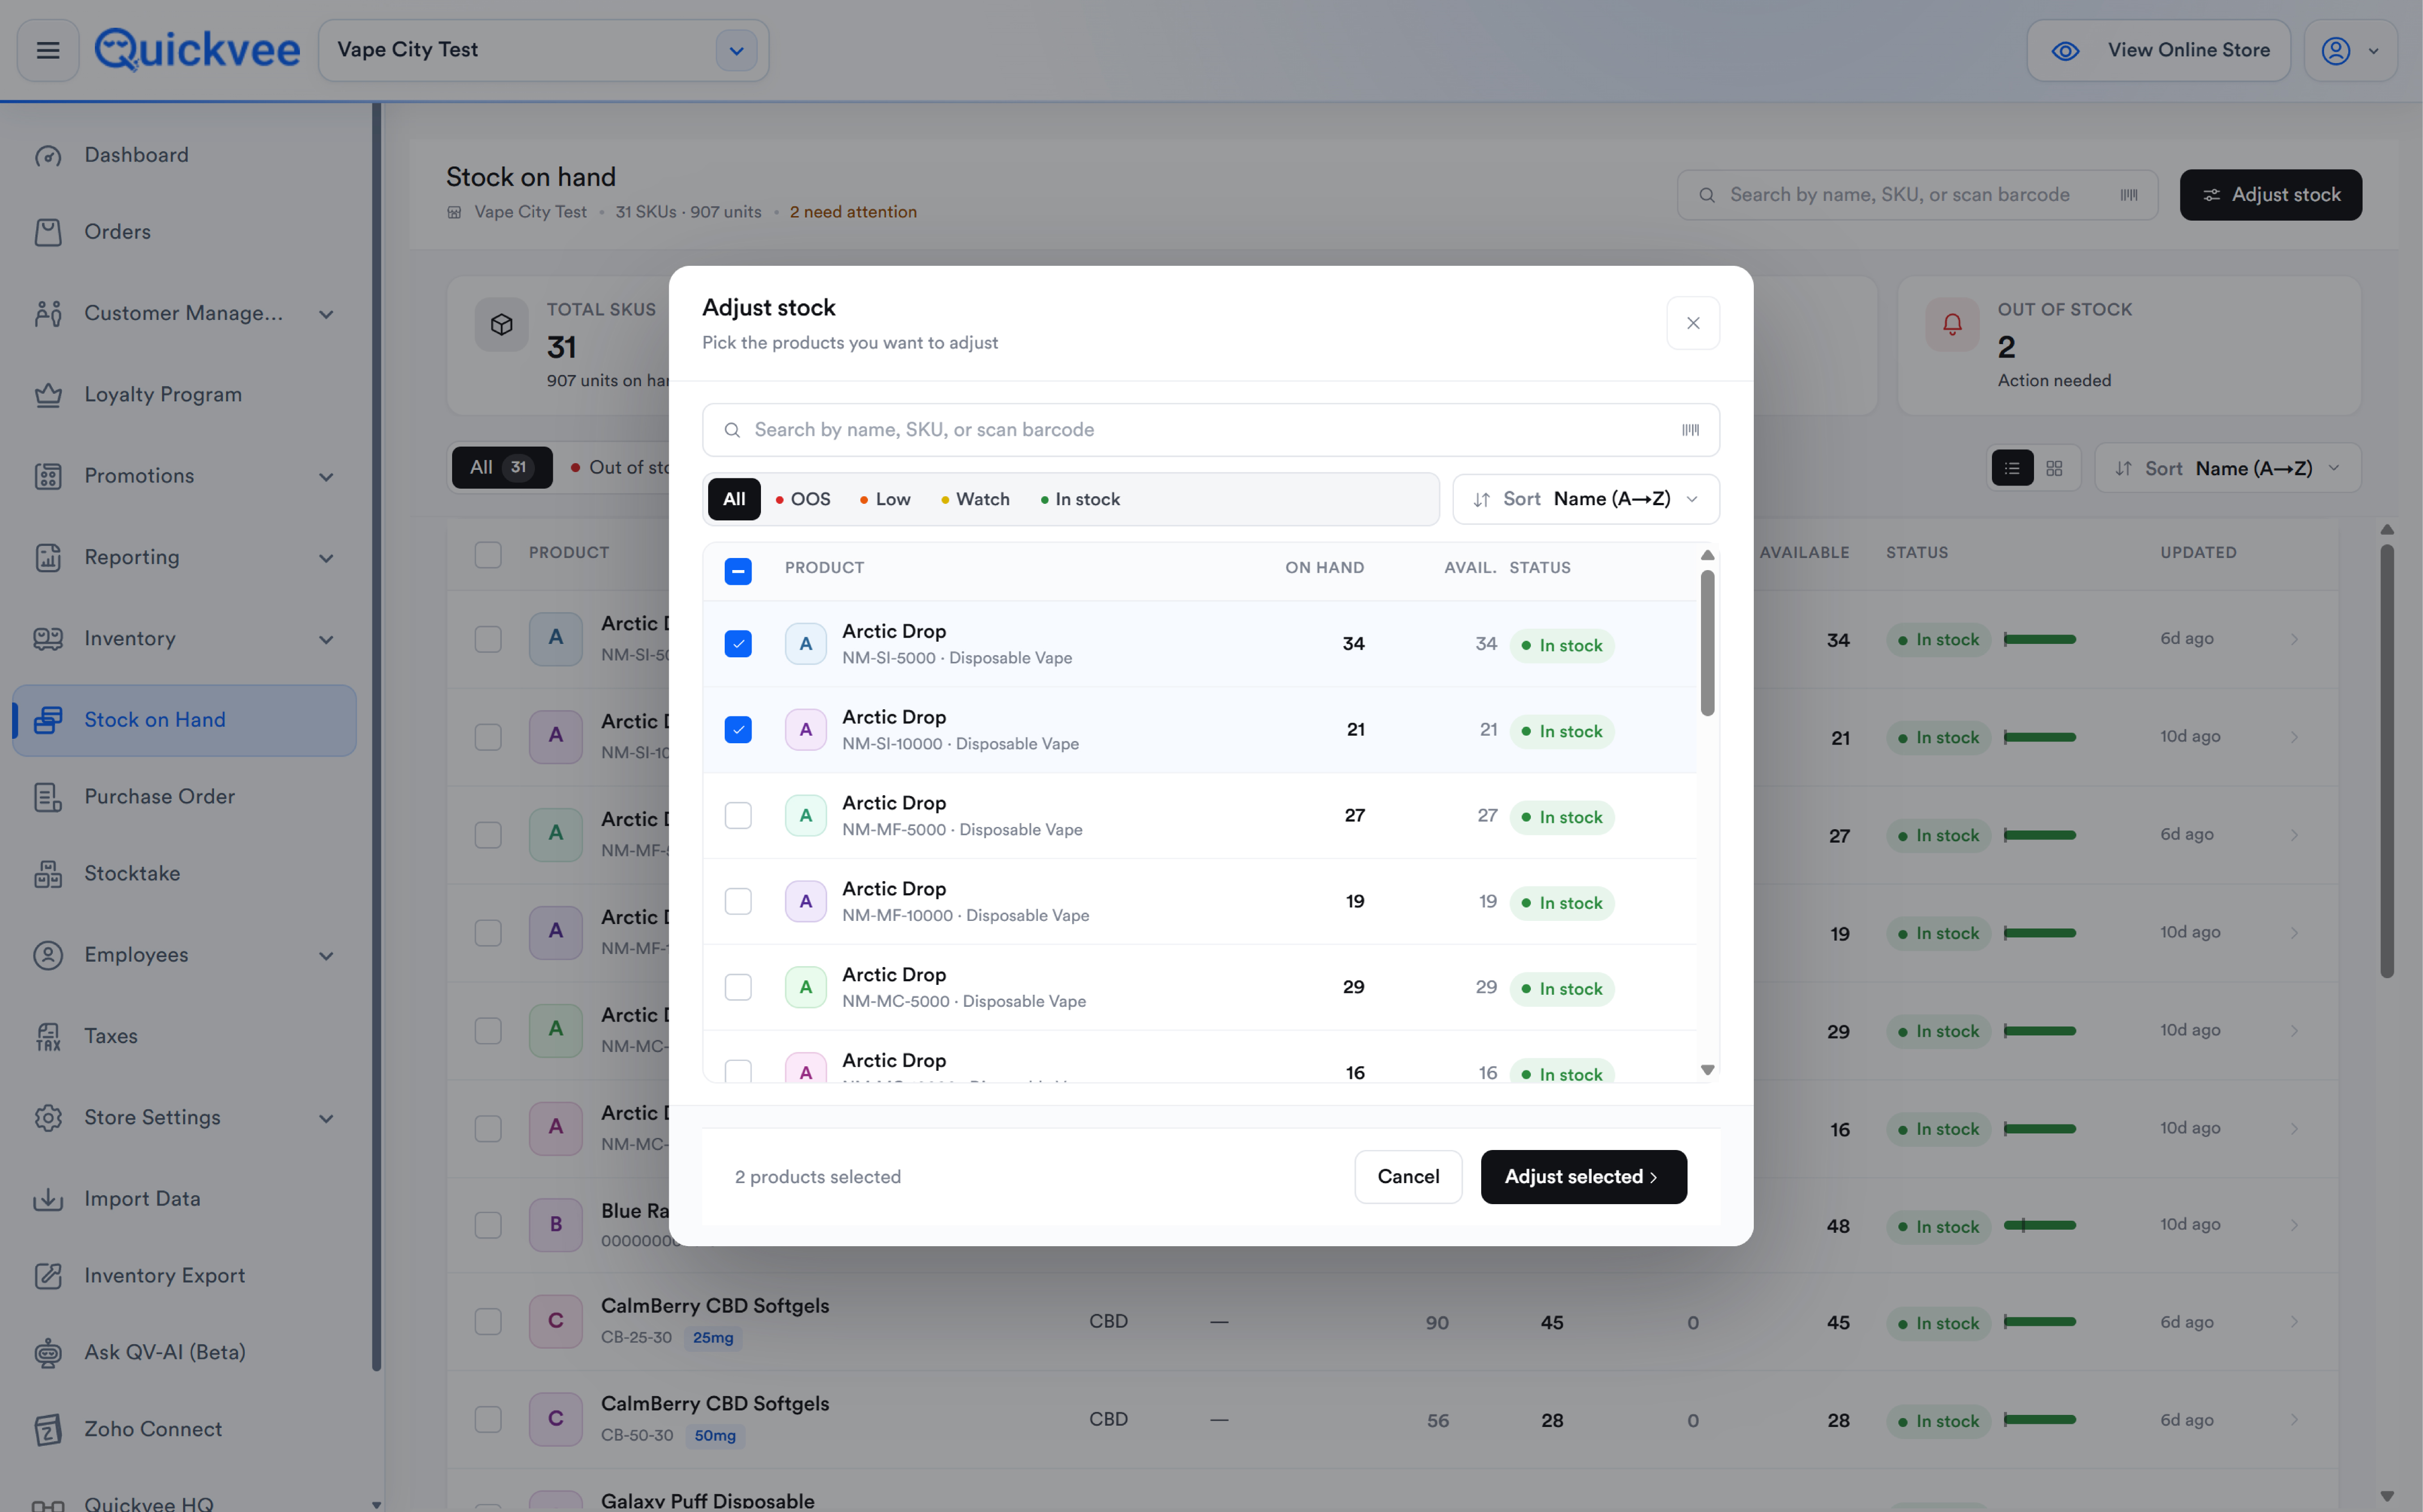Expand the Store Settings submenu
The height and width of the screenshot is (1512, 2423).
click(x=326, y=1119)
